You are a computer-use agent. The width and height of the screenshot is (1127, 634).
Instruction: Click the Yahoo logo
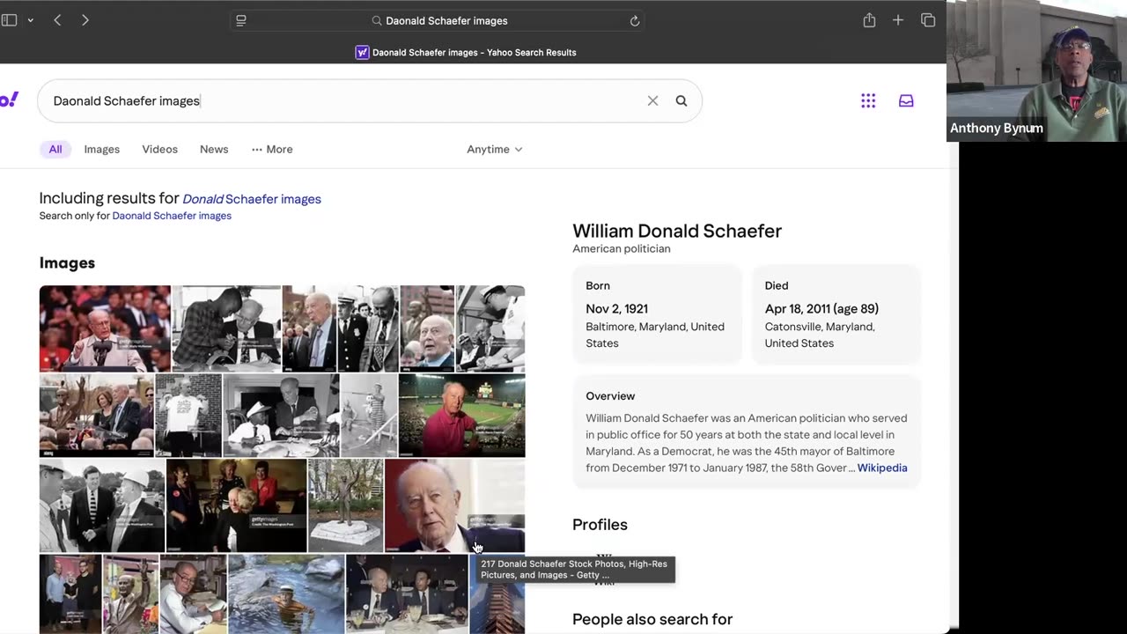pyautogui.click(x=9, y=100)
